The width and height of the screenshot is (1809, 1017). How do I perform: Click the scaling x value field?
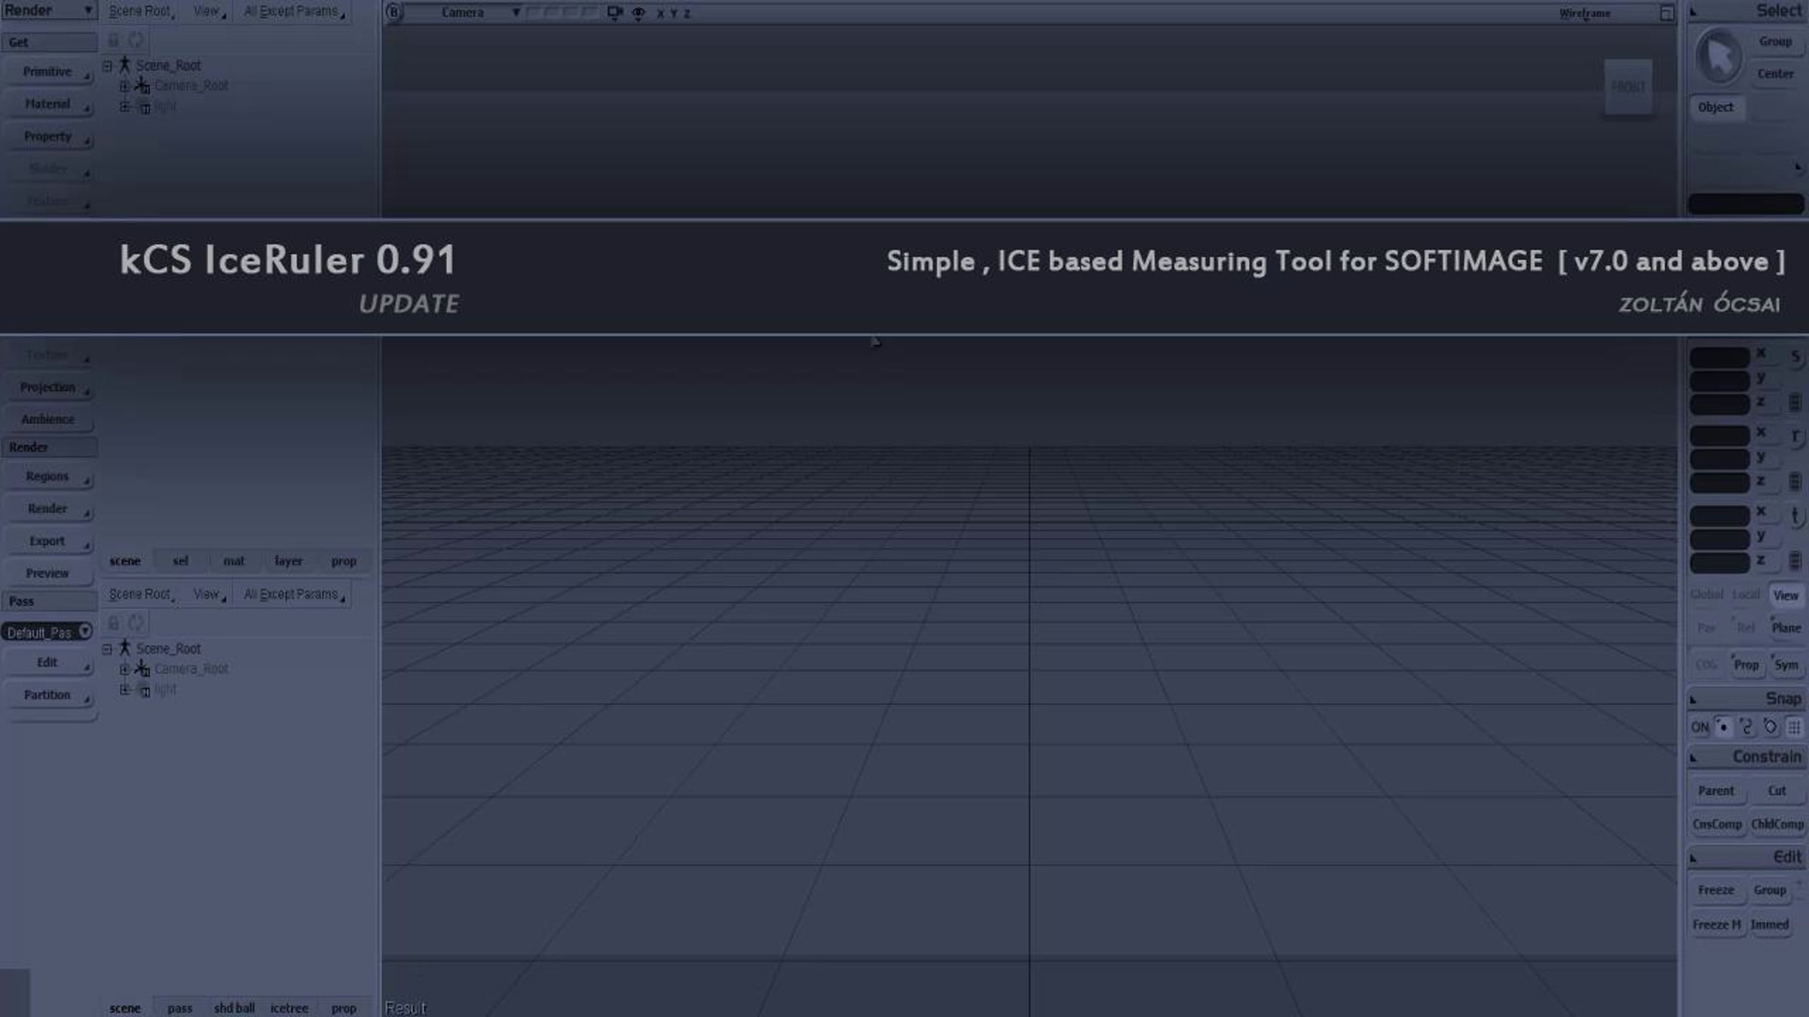(1719, 357)
